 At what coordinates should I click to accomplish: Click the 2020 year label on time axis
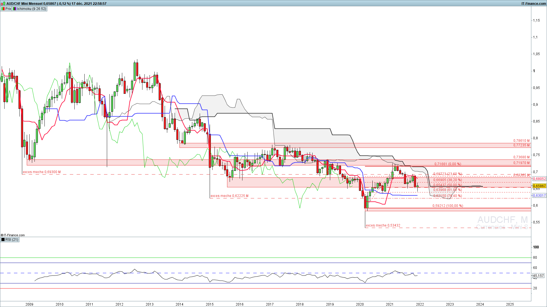360,304
